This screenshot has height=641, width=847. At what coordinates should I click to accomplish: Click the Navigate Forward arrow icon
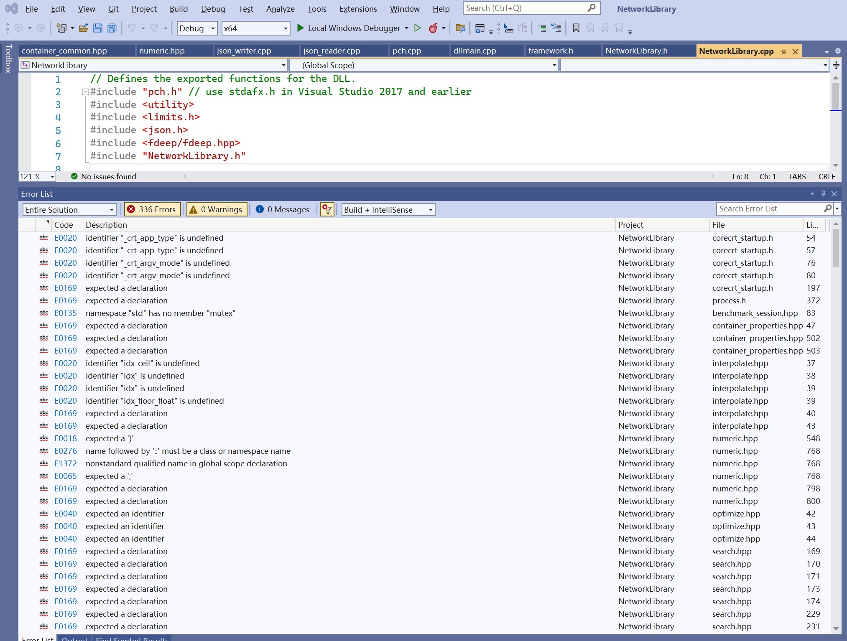[41, 28]
